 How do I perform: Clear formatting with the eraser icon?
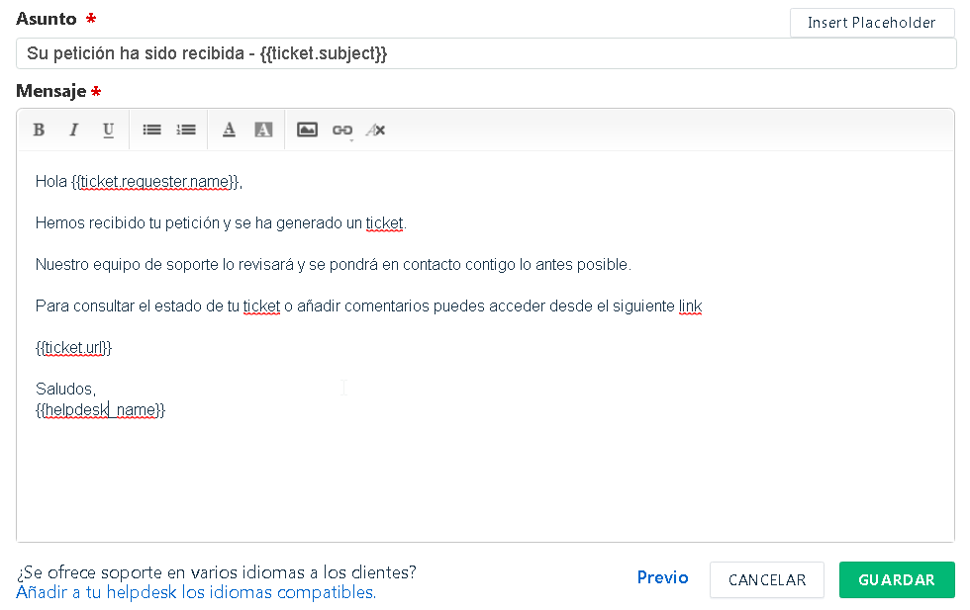(375, 130)
